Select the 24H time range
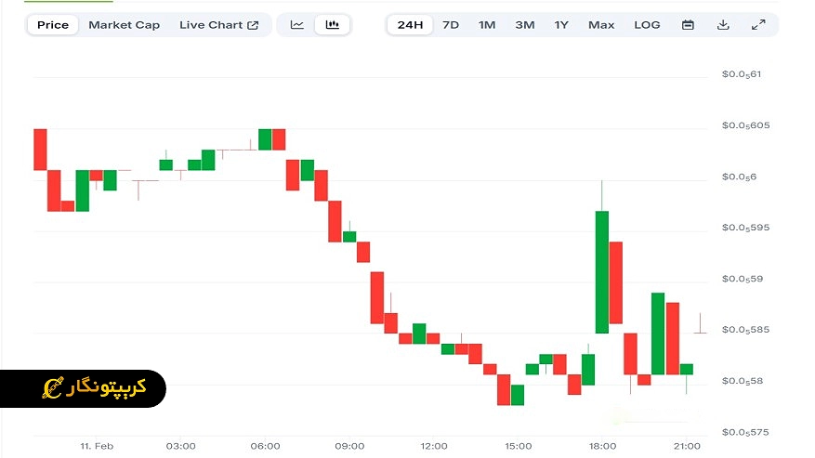The image size is (815, 458). (x=410, y=25)
